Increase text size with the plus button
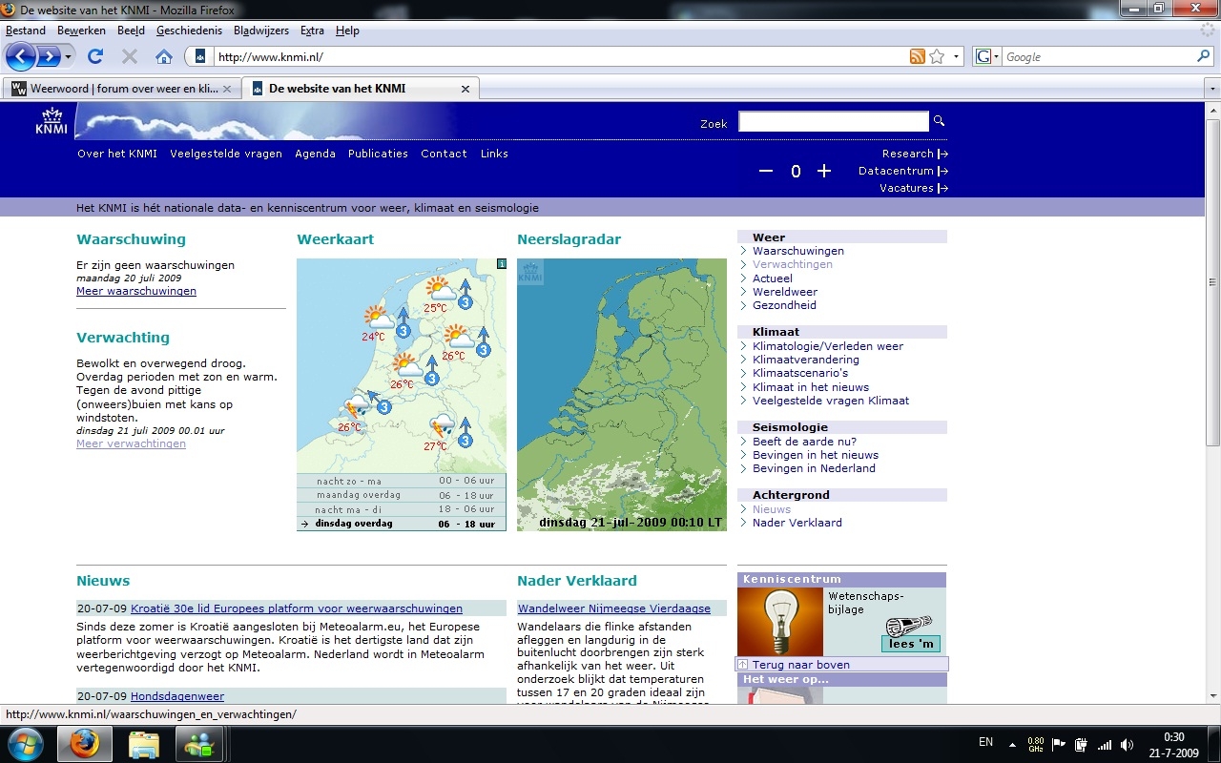This screenshot has width=1221, height=763. 824,172
